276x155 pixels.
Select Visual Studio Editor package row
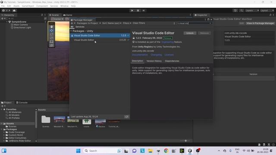100,40
